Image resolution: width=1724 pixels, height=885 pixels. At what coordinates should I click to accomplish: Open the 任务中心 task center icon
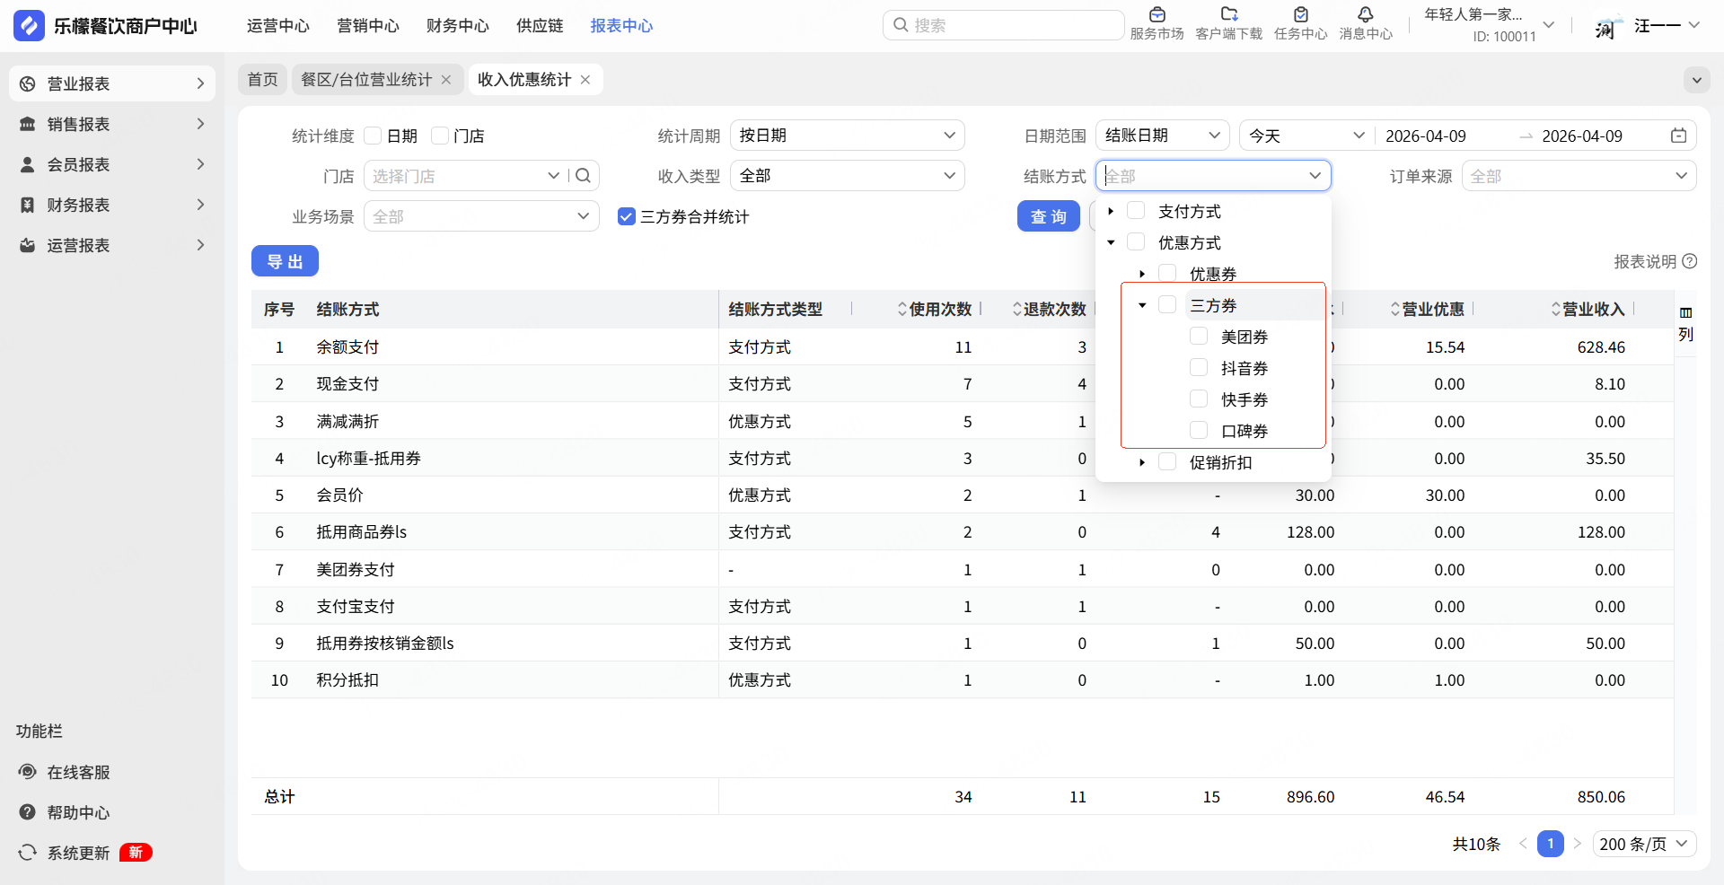(1300, 15)
